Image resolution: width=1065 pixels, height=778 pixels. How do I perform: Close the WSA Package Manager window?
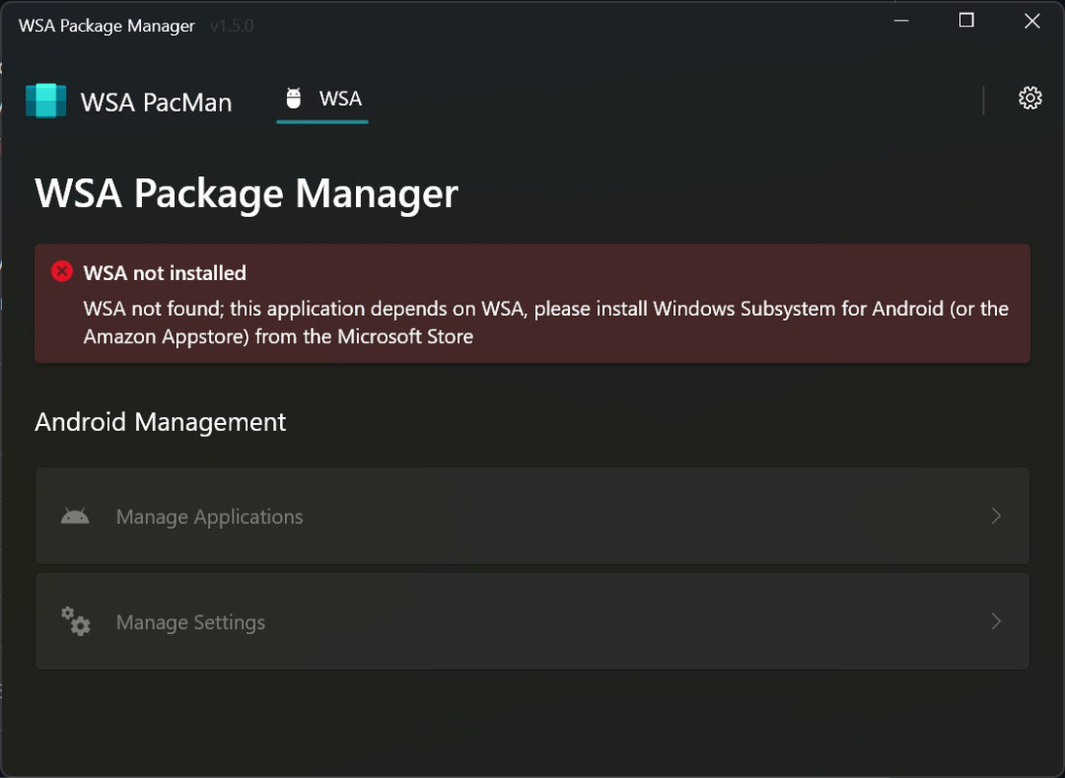coord(1032,21)
